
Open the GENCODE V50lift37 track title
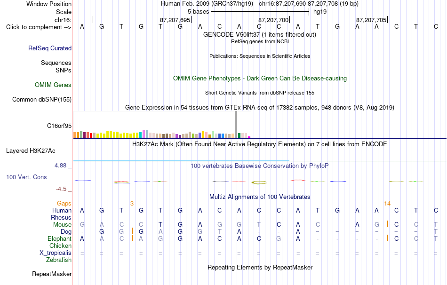(x=260, y=34)
